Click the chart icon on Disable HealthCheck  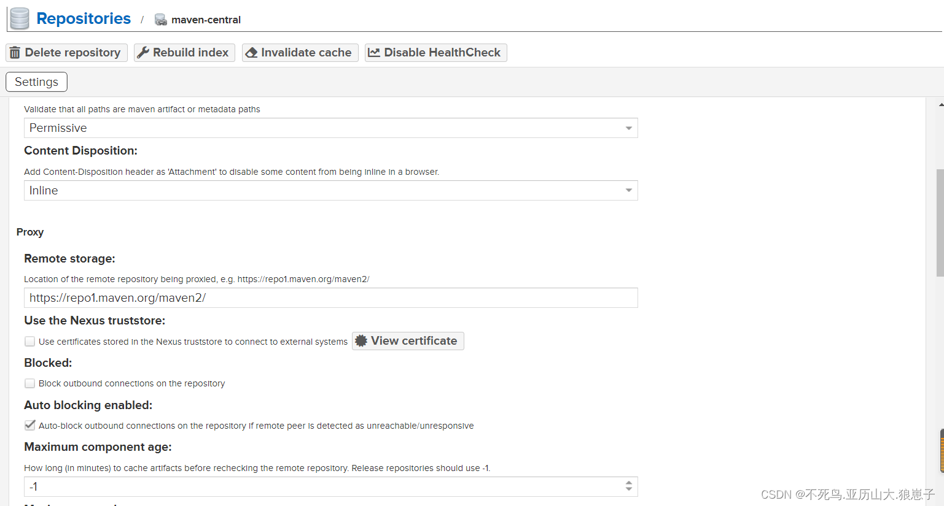(374, 53)
